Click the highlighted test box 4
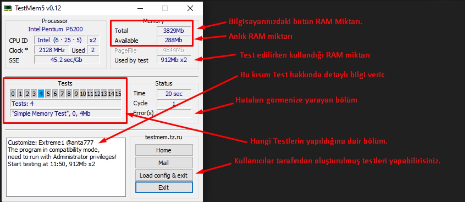Screen dimensions: 465x202 [x=41, y=94]
